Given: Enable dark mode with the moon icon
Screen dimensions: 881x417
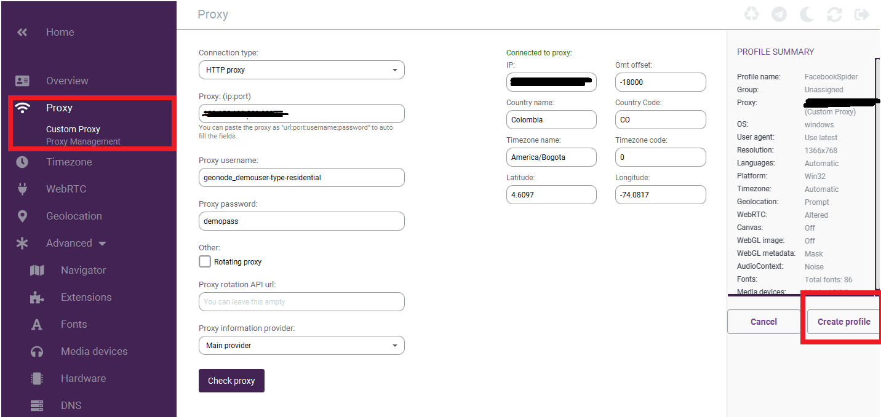Looking at the screenshot, I should pyautogui.click(x=807, y=14).
